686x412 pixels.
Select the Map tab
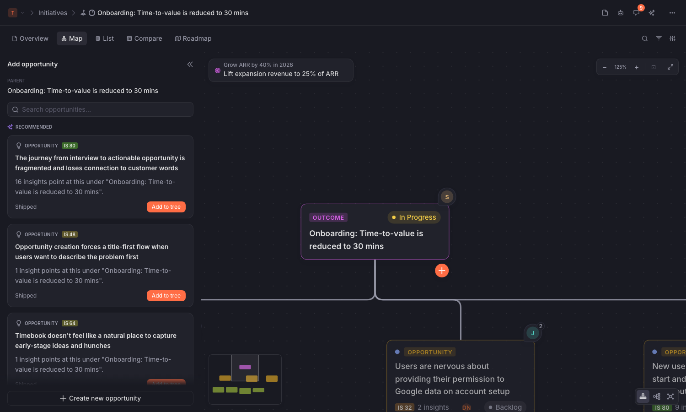pyautogui.click(x=72, y=38)
